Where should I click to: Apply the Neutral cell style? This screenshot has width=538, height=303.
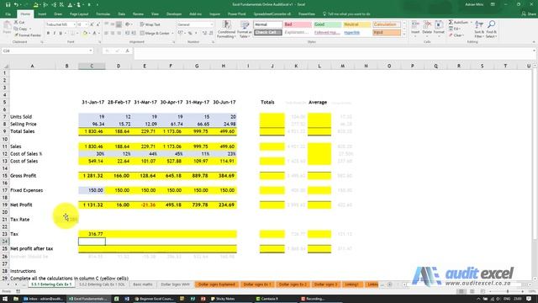[357, 24]
